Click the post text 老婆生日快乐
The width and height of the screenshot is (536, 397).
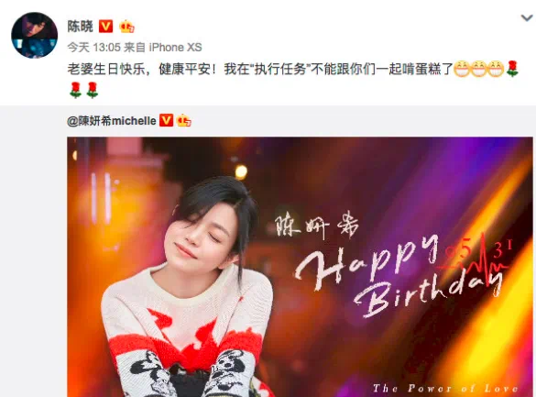tap(106, 70)
